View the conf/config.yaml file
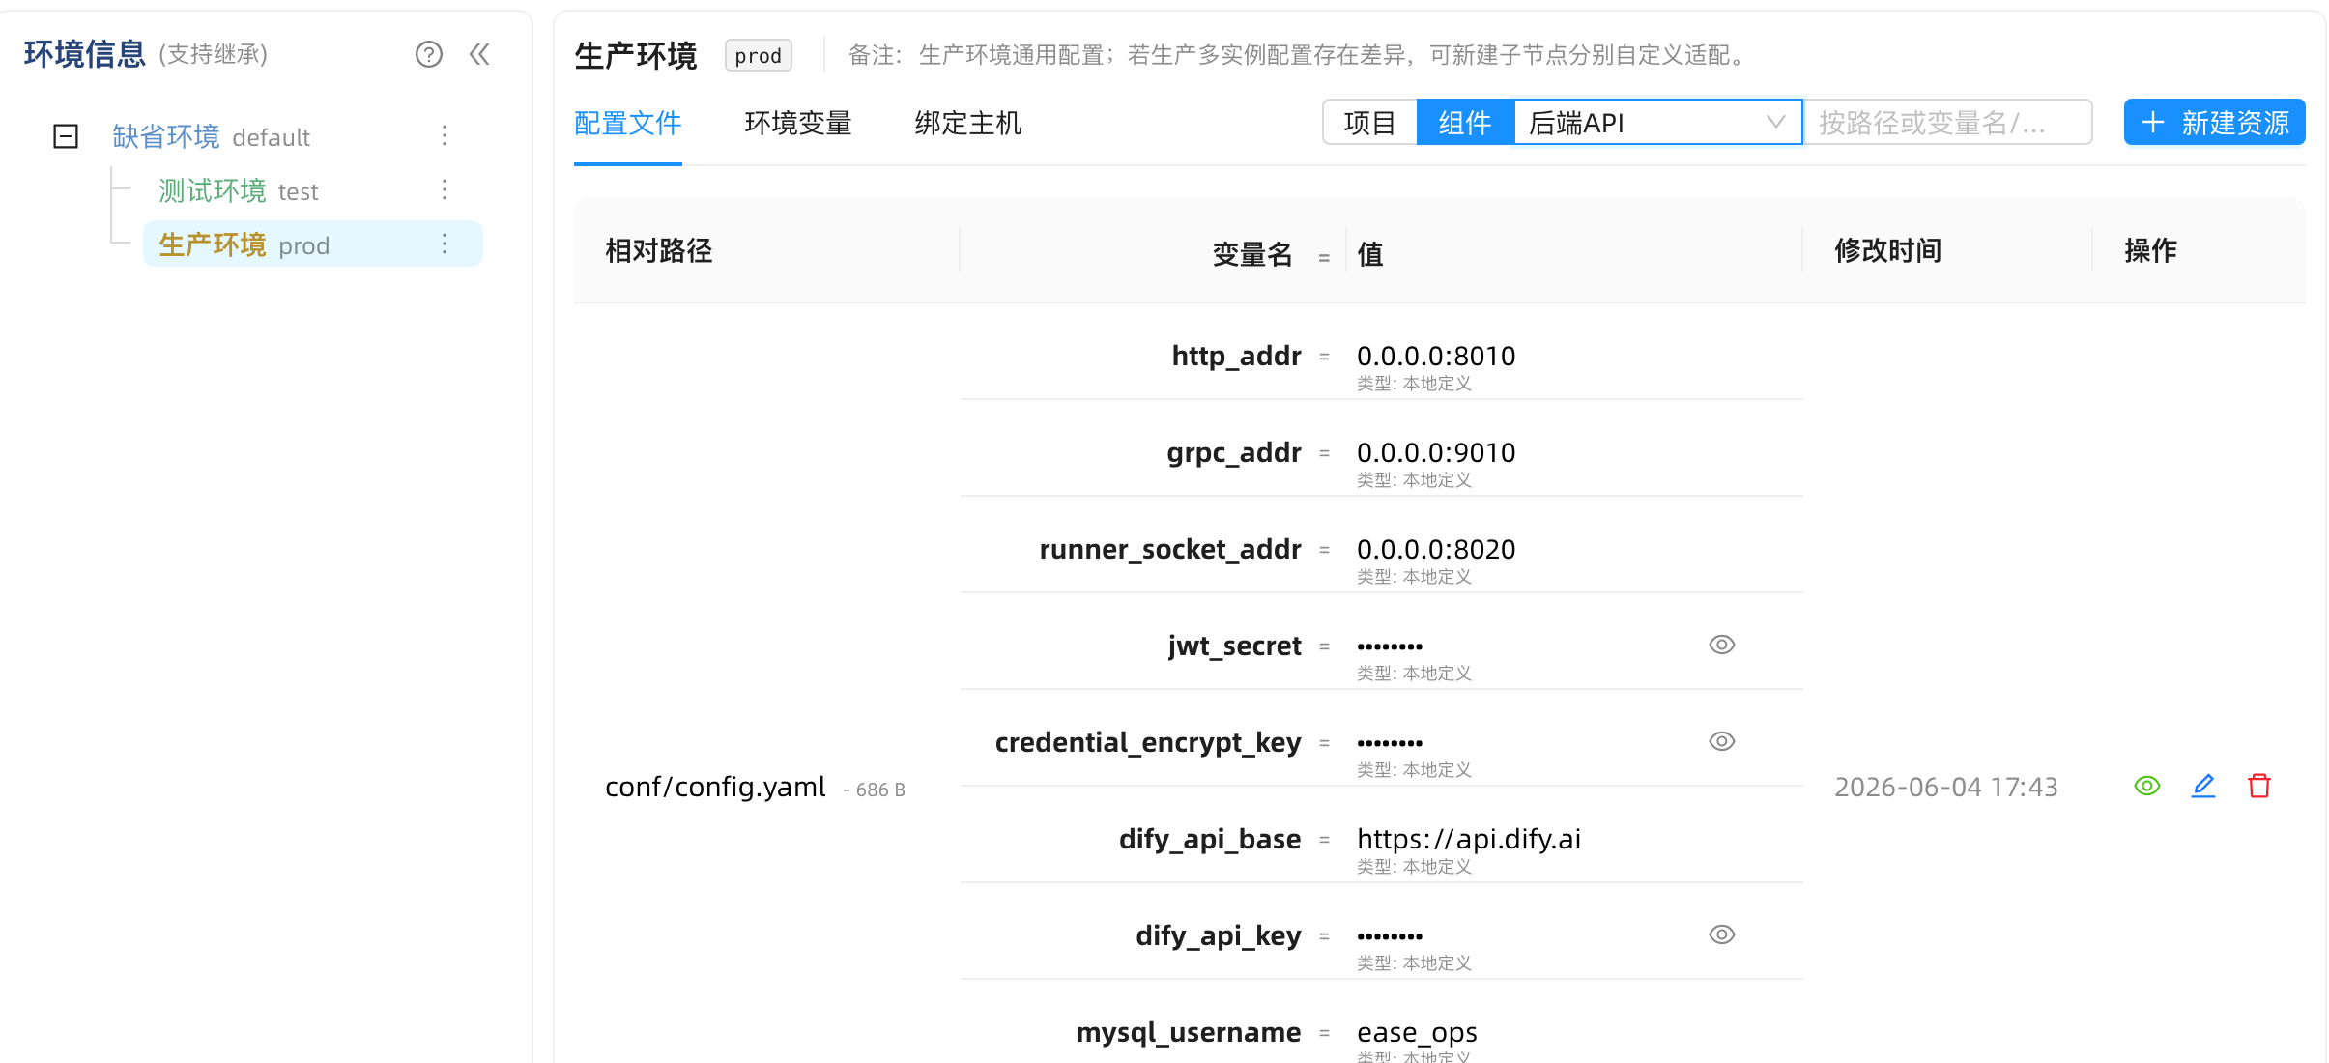2329x1063 pixels. (x=2147, y=786)
